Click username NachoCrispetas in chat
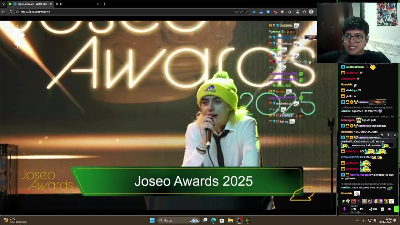This screenshot has width=400, height=225. [360, 175]
